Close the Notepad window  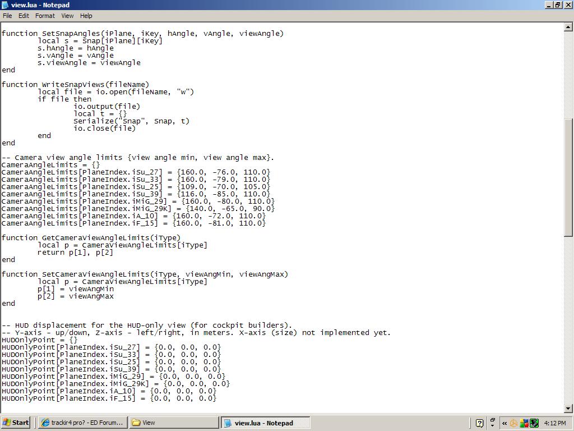[567, 4]
